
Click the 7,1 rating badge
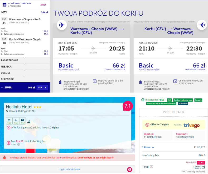128,106
